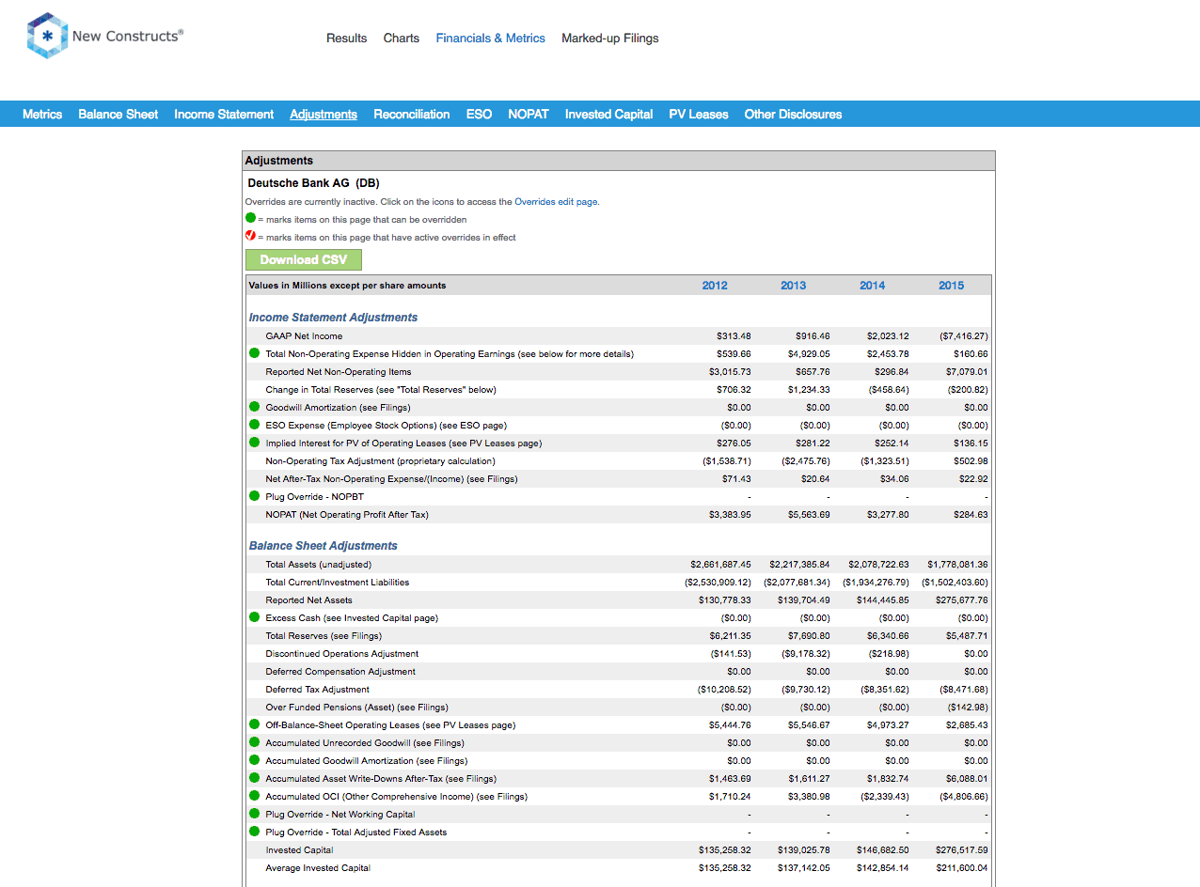Click Discontinued Operations Adjustment 2013 value ($9,178.32)

tap(807, 653)
